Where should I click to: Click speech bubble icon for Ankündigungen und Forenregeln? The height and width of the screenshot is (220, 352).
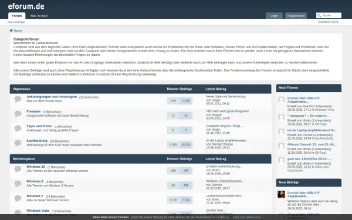[x=18, y=99]
